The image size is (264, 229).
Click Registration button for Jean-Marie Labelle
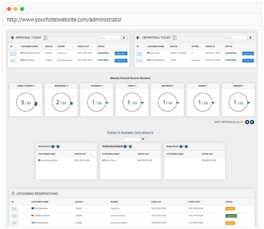coord(121,53)
